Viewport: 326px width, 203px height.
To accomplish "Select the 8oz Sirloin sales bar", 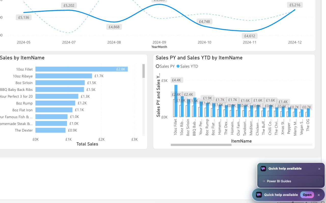I will [x=60, y=83].
